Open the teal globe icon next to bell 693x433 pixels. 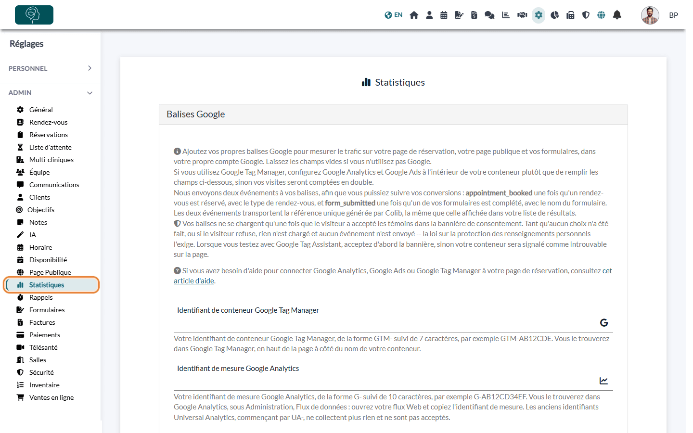[x=601, y=15]
